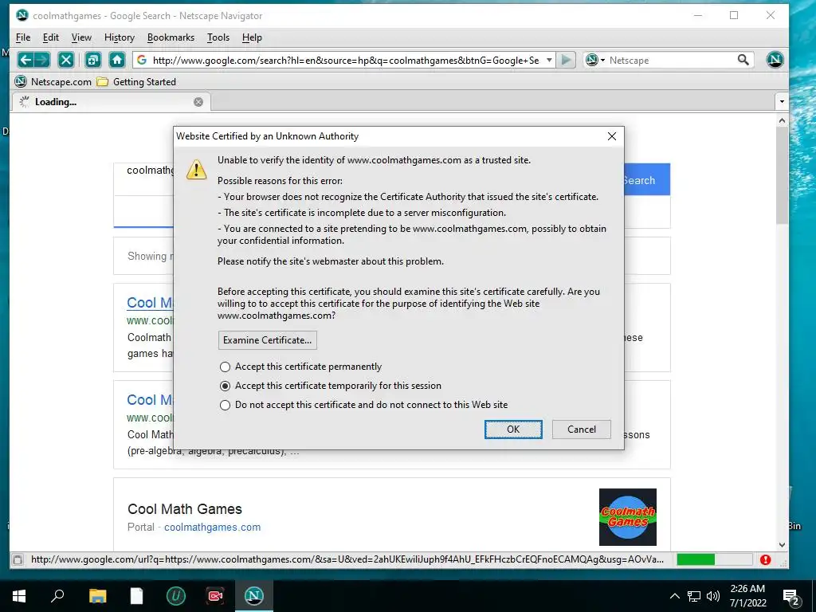Click the blank document taskbar icon
The height and width of the screenshot is (612, 816).
(136, 596)
